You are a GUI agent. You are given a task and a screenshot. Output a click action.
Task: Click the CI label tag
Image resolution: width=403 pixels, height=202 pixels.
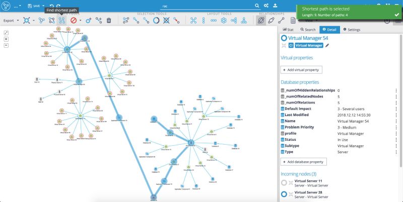pyautogui.click(x=291, y=45)
